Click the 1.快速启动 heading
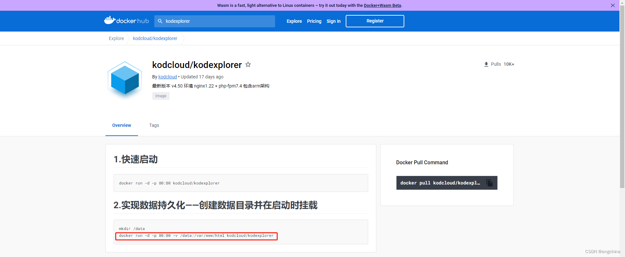 (x=136, y=159)
